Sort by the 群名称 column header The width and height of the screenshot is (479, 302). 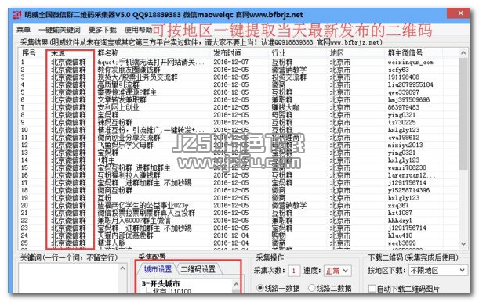[x=108, y=53]
